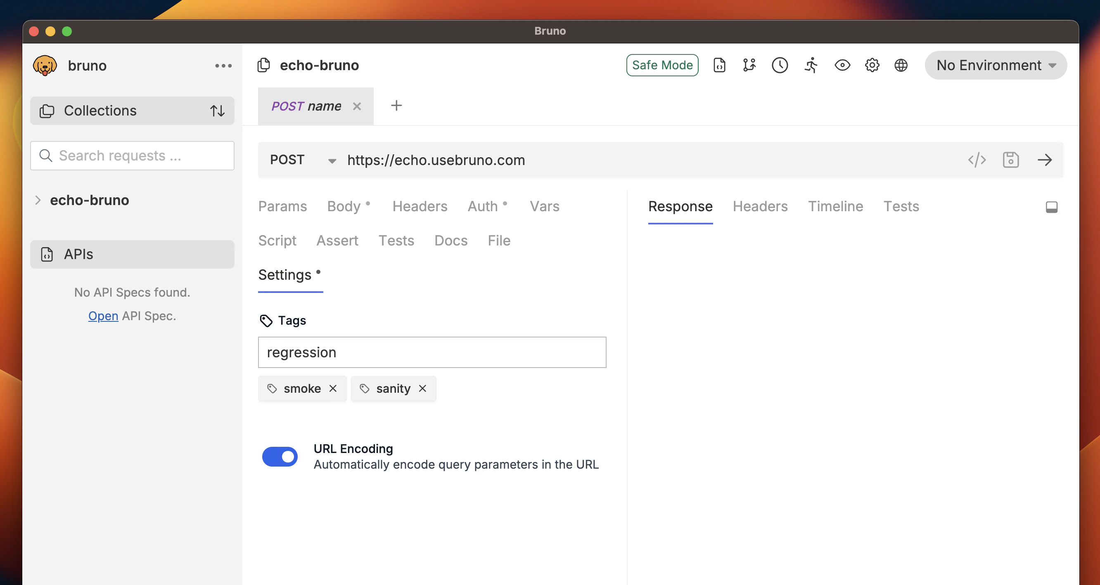Click the Safe Mode button
This screenshot has height=585, width=1100.
tap(662, 65)
